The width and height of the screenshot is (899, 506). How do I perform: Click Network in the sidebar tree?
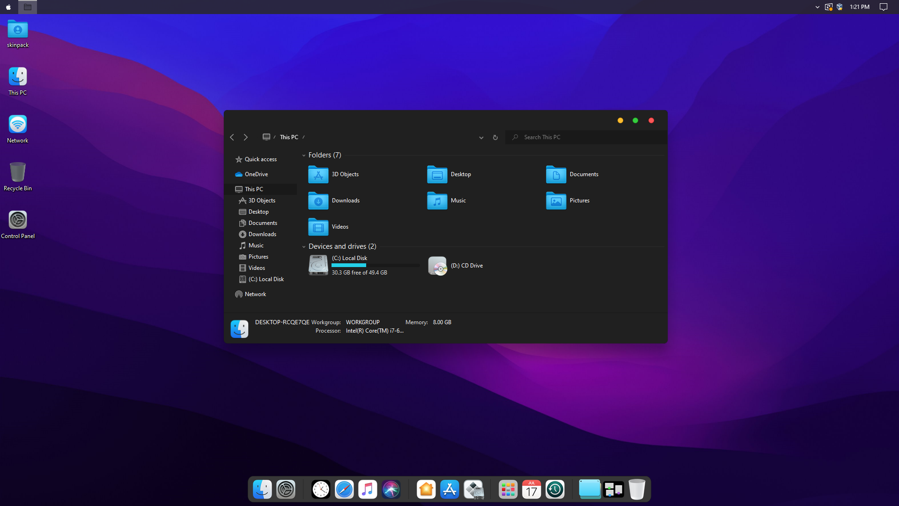click(255, 294)
